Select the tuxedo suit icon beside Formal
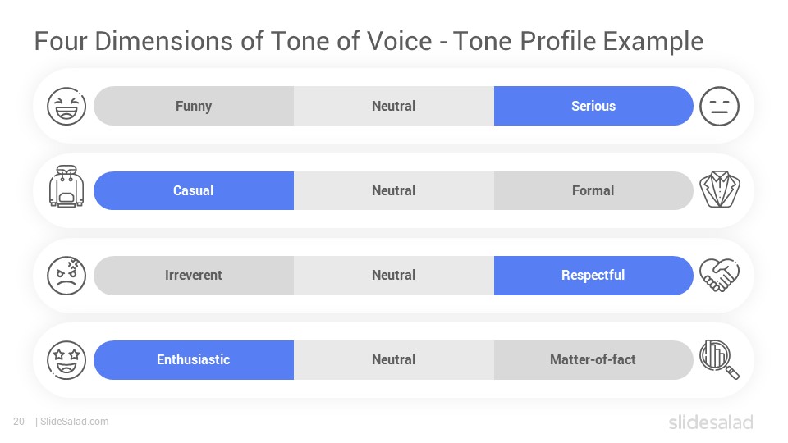The image size is (788, 443). [x=719, y=190]
